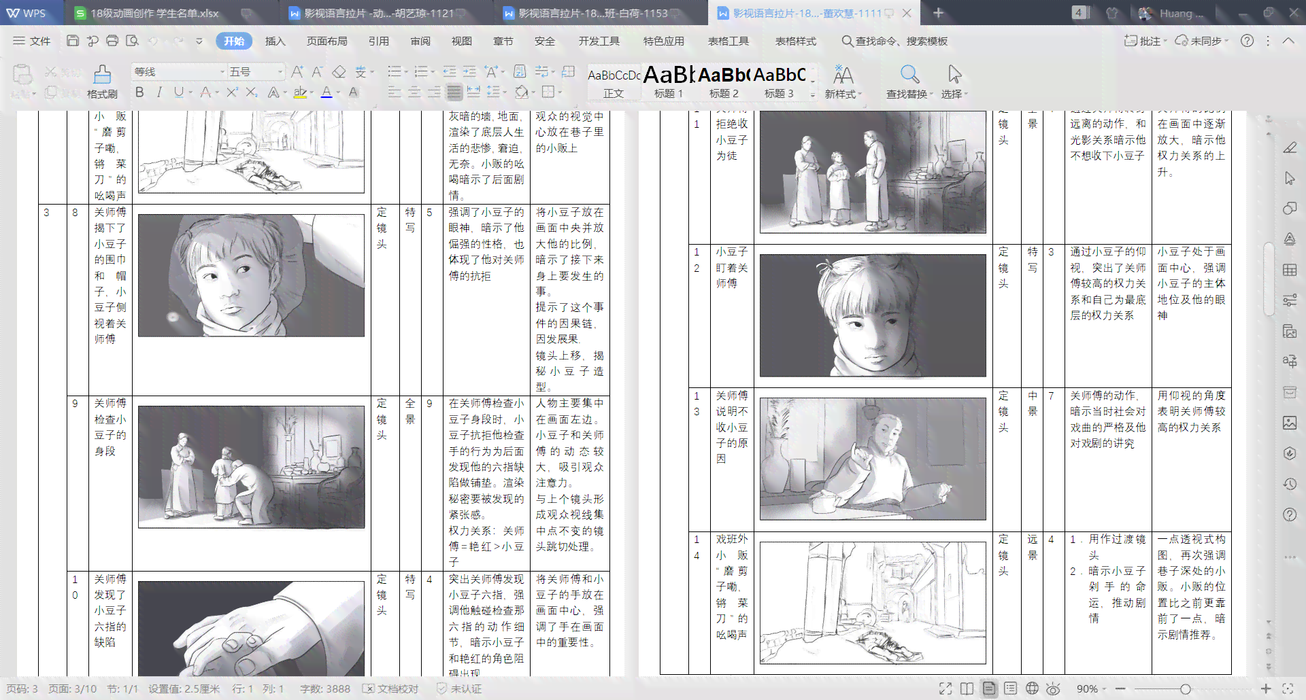Image resolution: width=1306 pixels, height=700 pixels.
Task: Click the zoom in plus button
Action: coord(1266,689)
